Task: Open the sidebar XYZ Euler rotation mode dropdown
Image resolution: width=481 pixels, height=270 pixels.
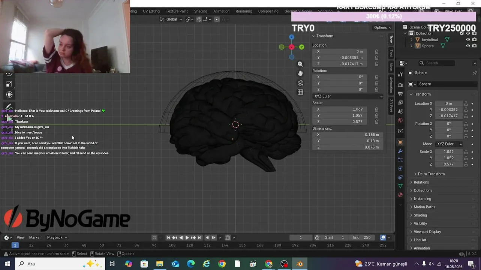Action: (348, 96)
